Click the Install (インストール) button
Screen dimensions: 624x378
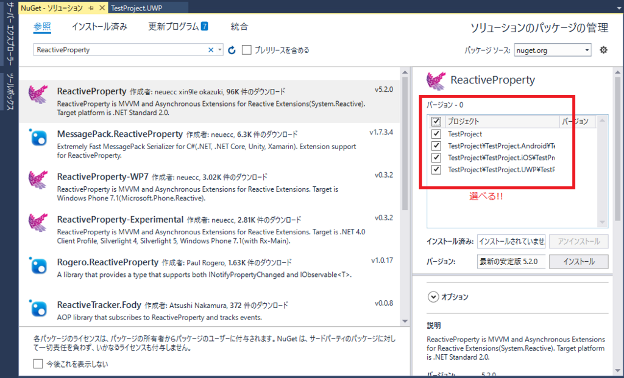click(x=579, y=262)
